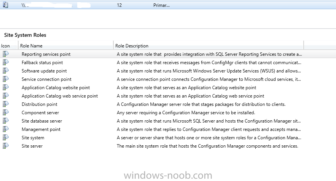Click description 'Any server requiring a Configuration Manager service'
The image size is (336, 181).
186,113
